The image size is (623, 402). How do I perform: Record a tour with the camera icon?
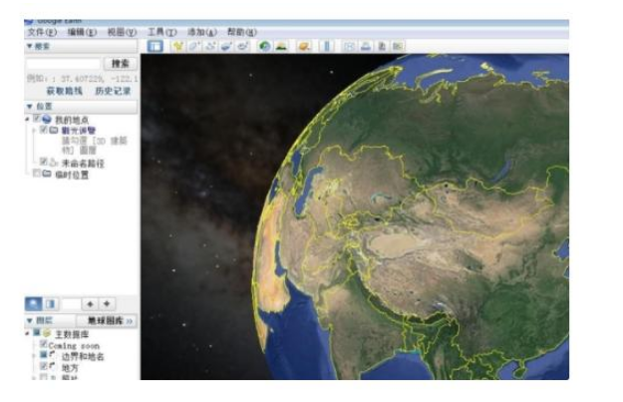tap(243, 46)
